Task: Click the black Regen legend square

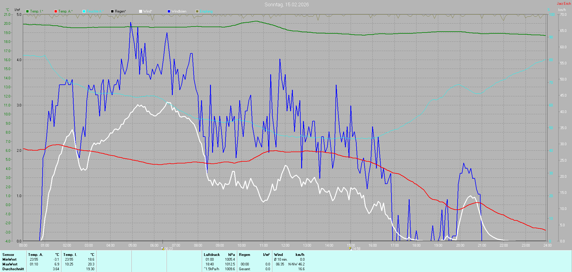Action: (x=112, y=11)
